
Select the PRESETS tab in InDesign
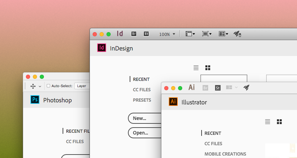point(142,100)
